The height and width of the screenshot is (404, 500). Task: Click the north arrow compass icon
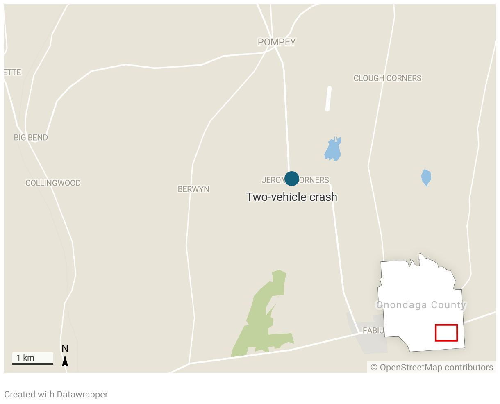pos(65,355)
